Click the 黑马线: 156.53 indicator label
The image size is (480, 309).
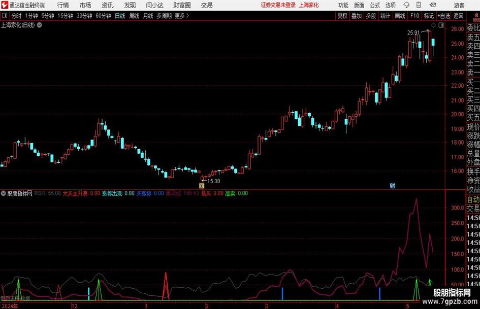182,193
